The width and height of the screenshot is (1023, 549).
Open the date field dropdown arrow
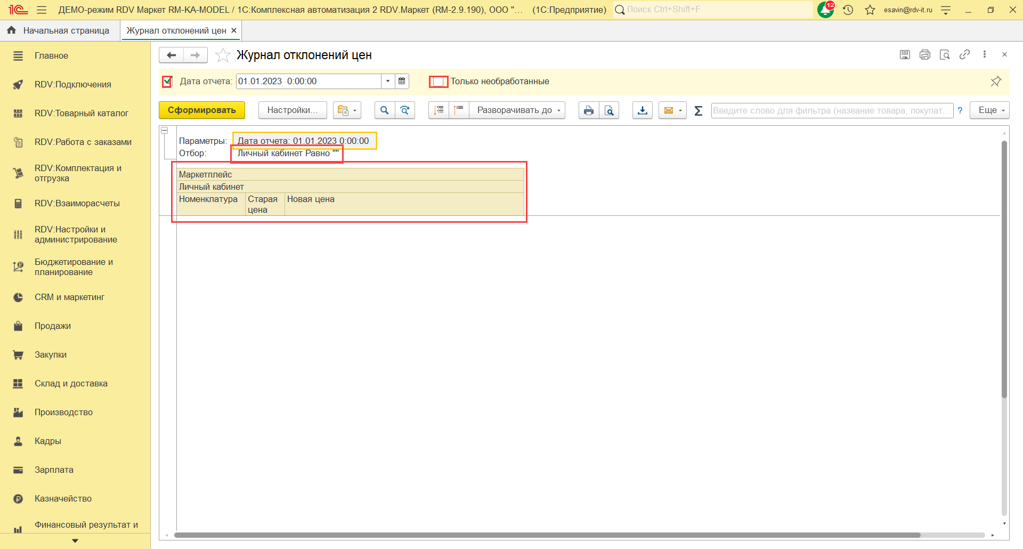tap(388, 81)
